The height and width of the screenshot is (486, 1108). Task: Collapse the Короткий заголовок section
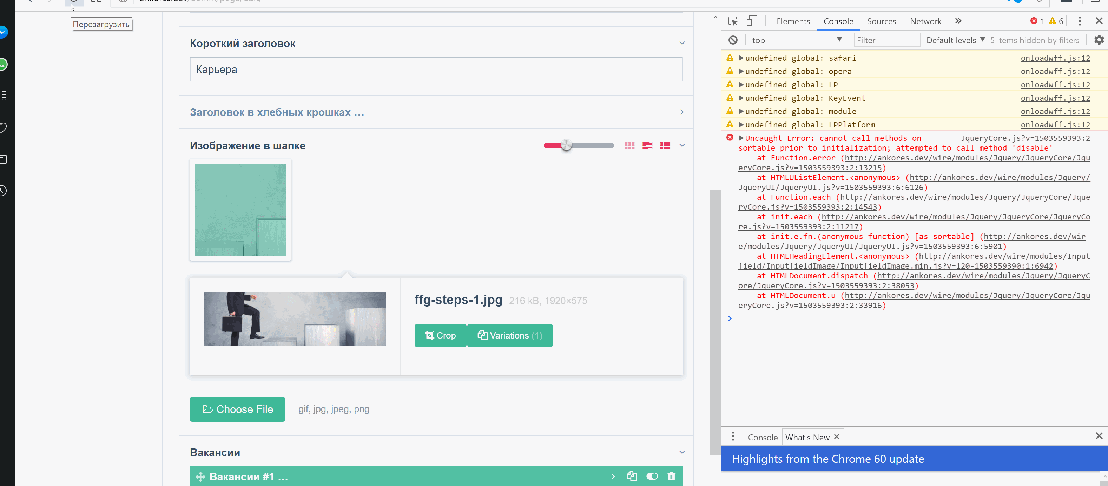click(682, 43)
